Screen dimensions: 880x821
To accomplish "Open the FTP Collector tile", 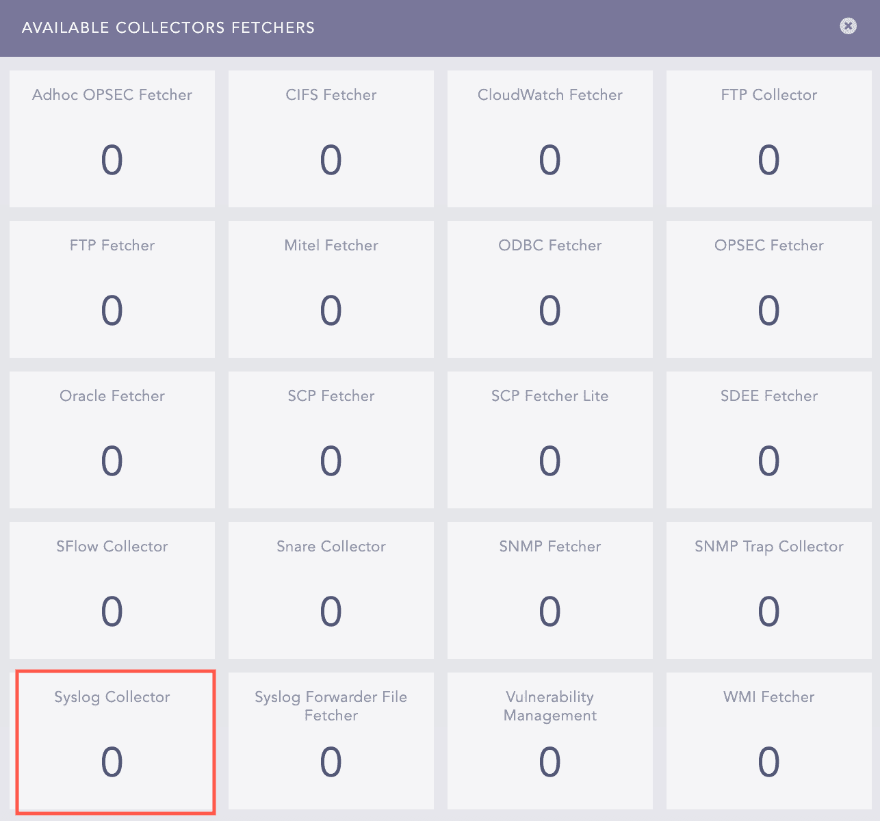I will point(768,138).
